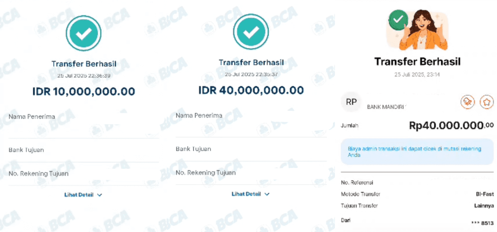Expand the chevron under the IDR 10,000,000.00 receipt
Screen dimensions: 497x232
pos(99,196)
